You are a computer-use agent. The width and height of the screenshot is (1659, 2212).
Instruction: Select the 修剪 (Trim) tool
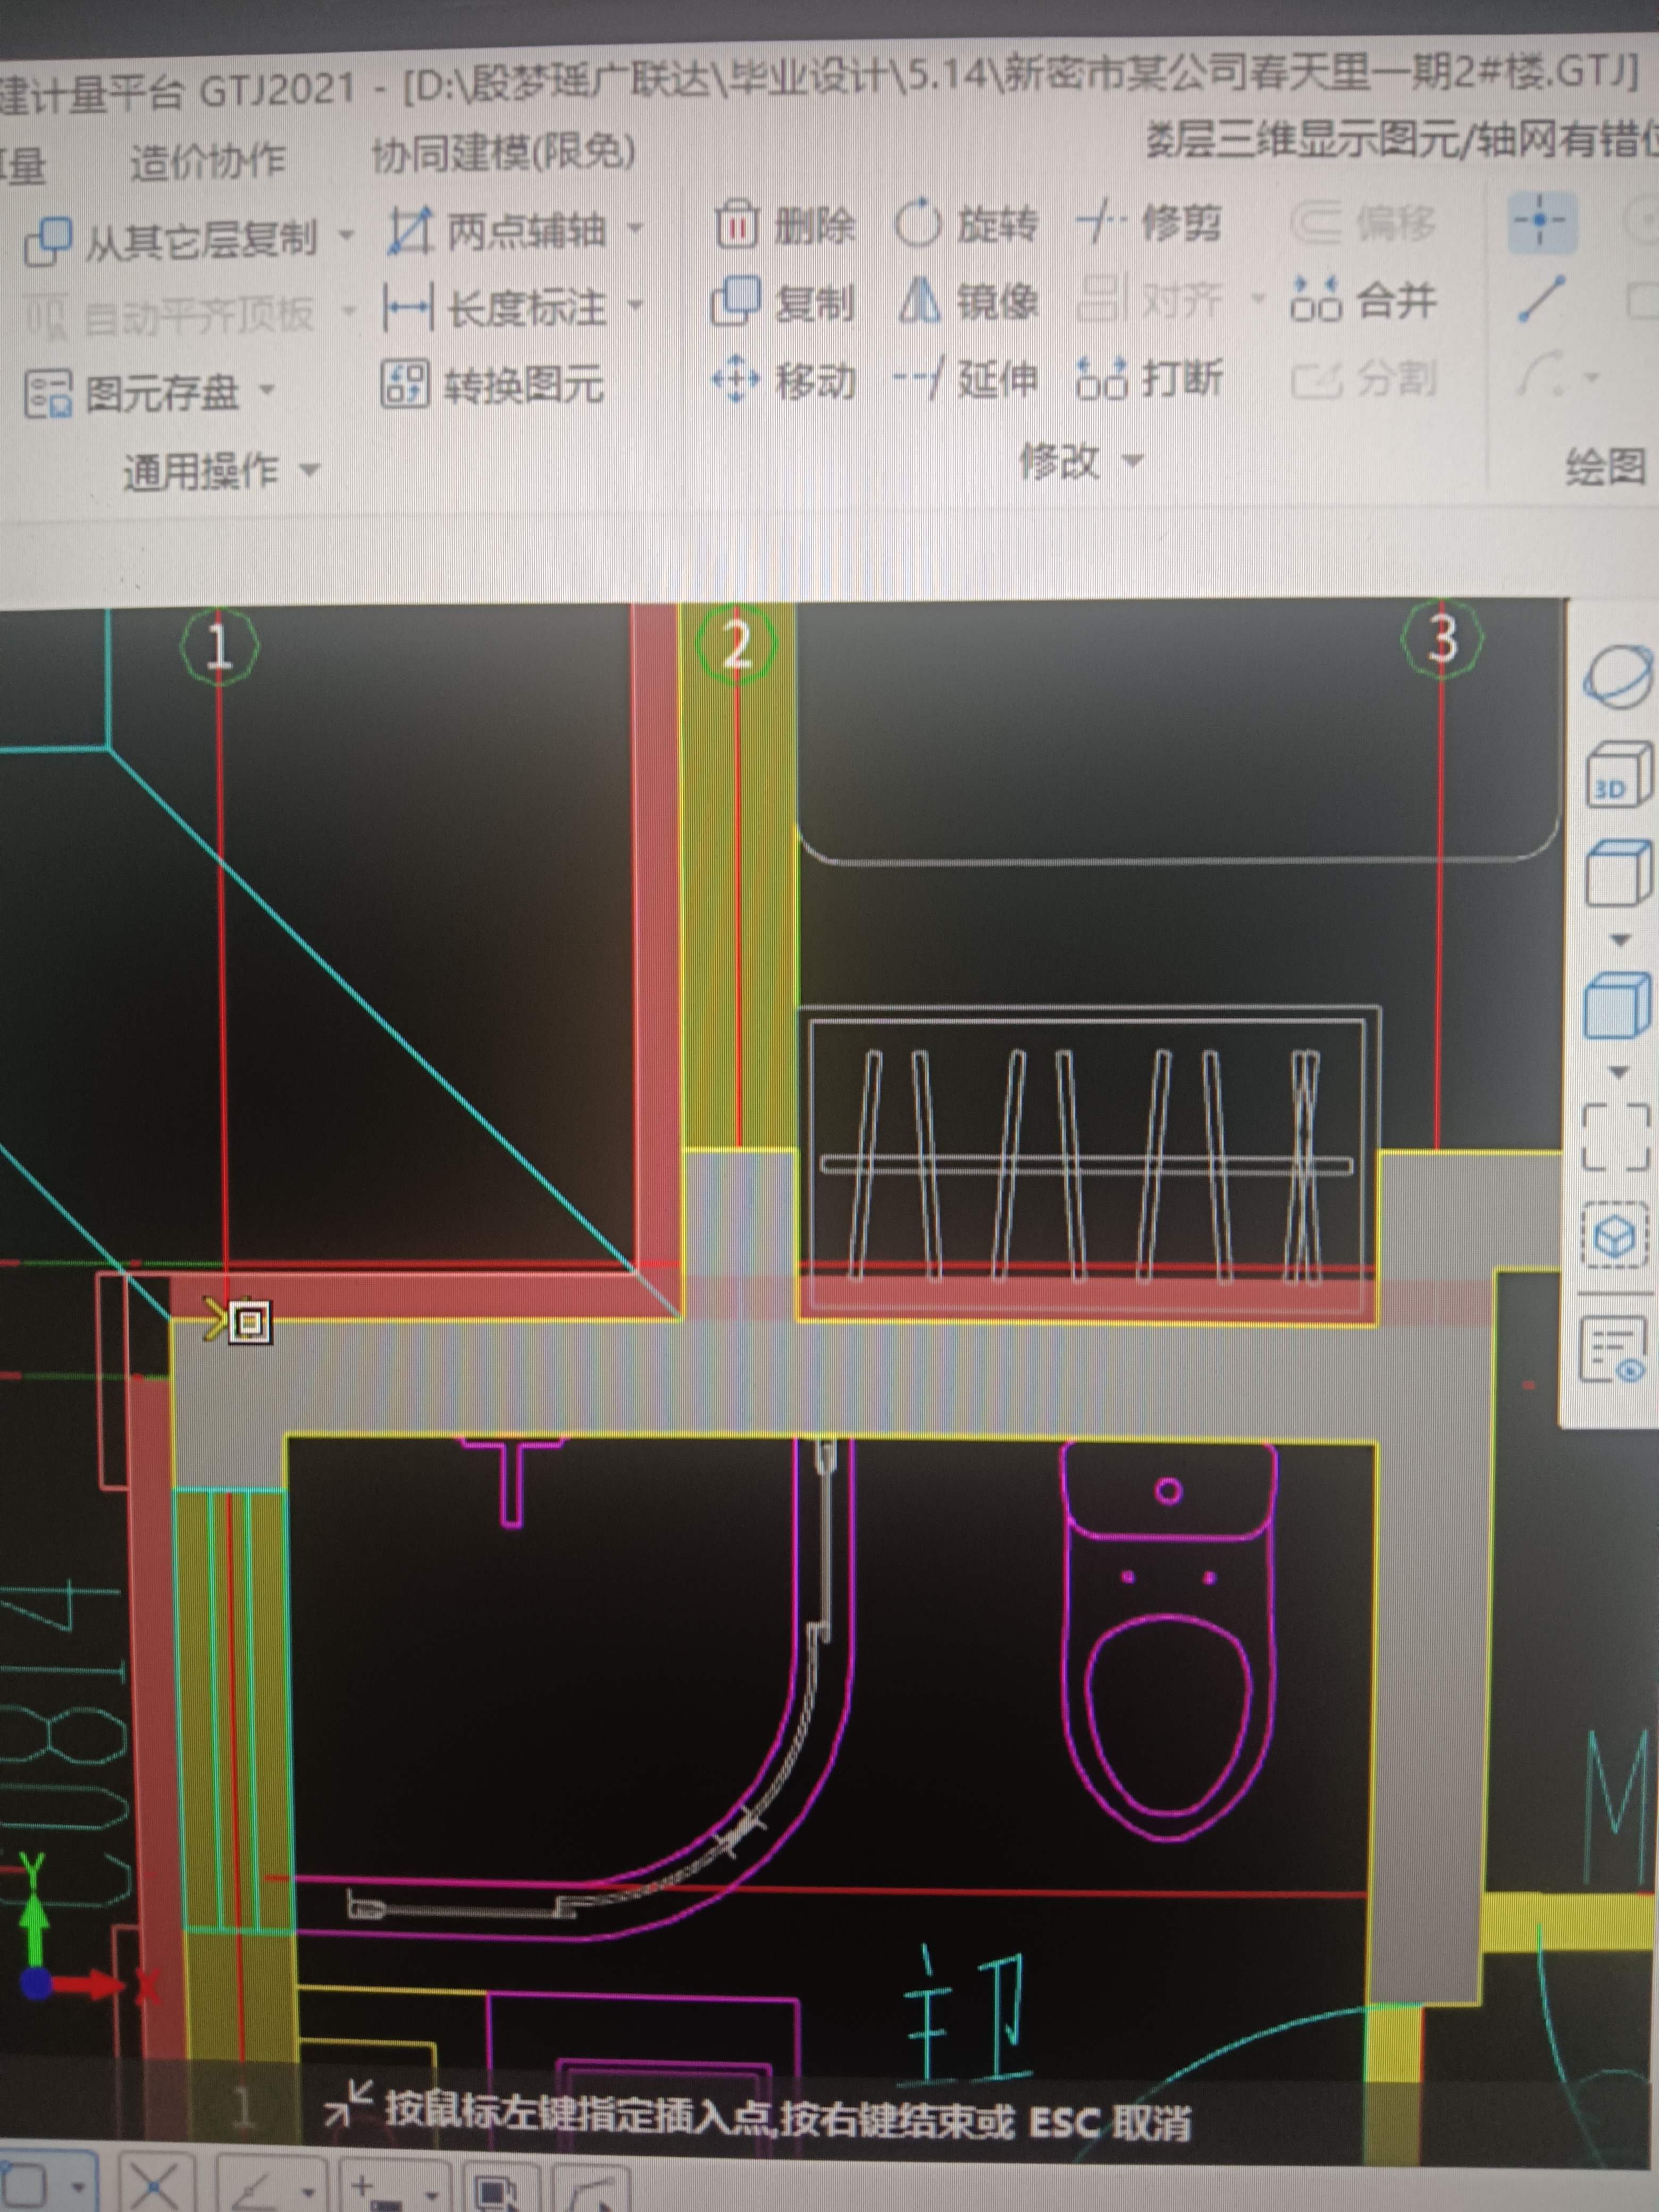click(1149, 222)
